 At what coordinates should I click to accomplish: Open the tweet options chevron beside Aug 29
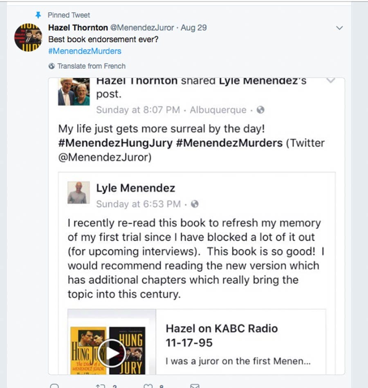pyautogui.click(x=339, y=28)
